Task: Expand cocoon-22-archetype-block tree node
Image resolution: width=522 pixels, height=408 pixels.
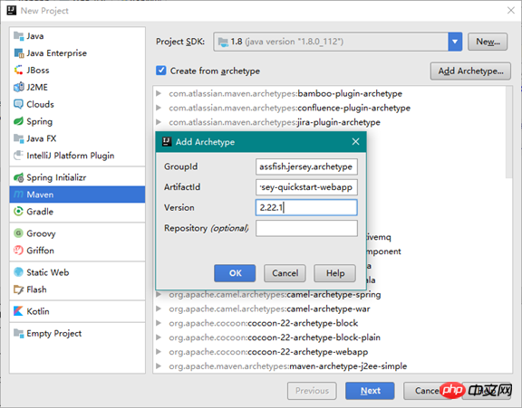Action: click(159, 323)
